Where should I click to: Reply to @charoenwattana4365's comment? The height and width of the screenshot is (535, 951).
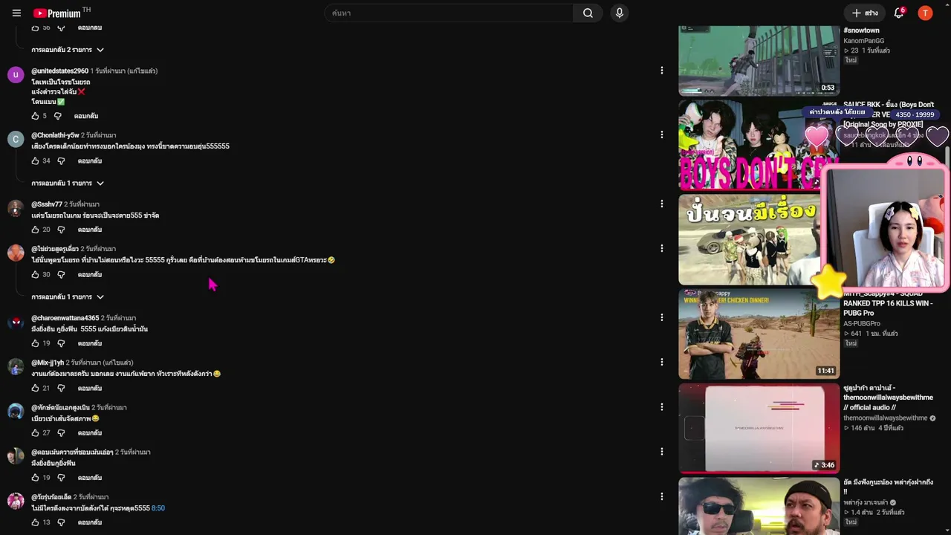click(90, 343)
